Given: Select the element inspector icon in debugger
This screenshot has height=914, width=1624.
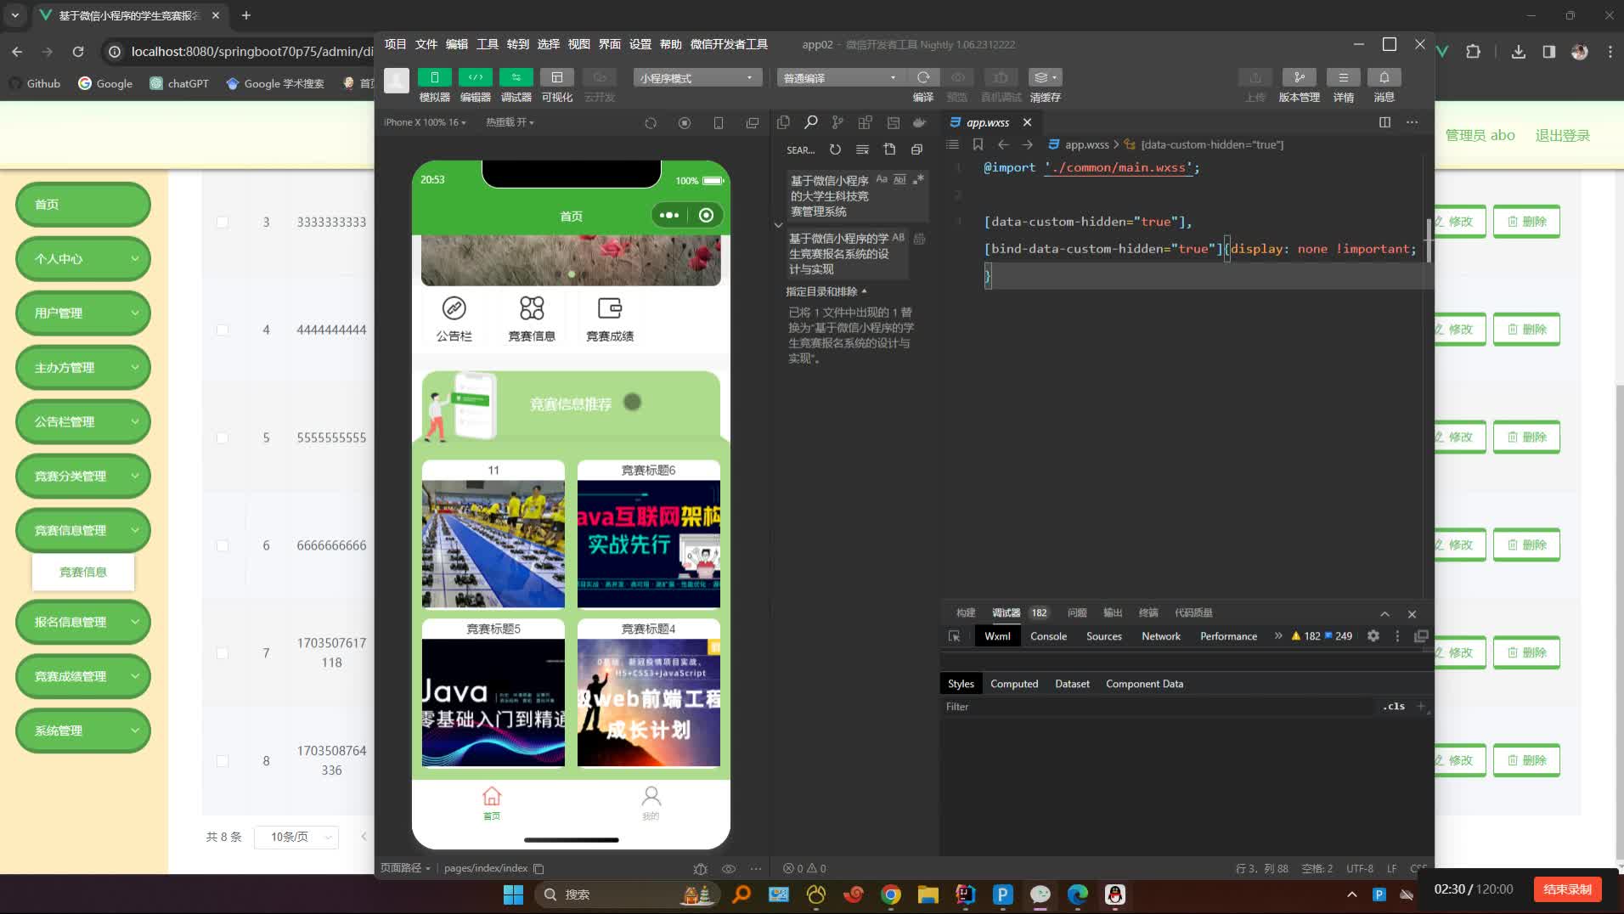Looking at the screenshot, I should [x=955, y=635].
